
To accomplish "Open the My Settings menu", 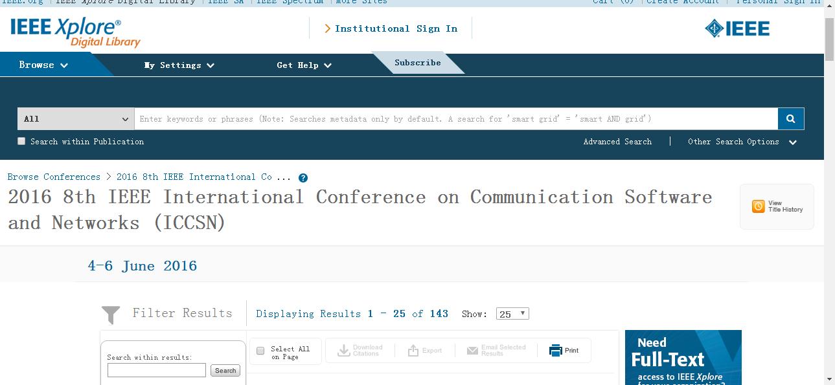I will pyautogui.click(x=179, y=65).
